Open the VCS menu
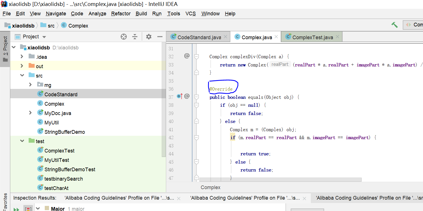This screenshot has height=211, width=423. pos(191,14)
